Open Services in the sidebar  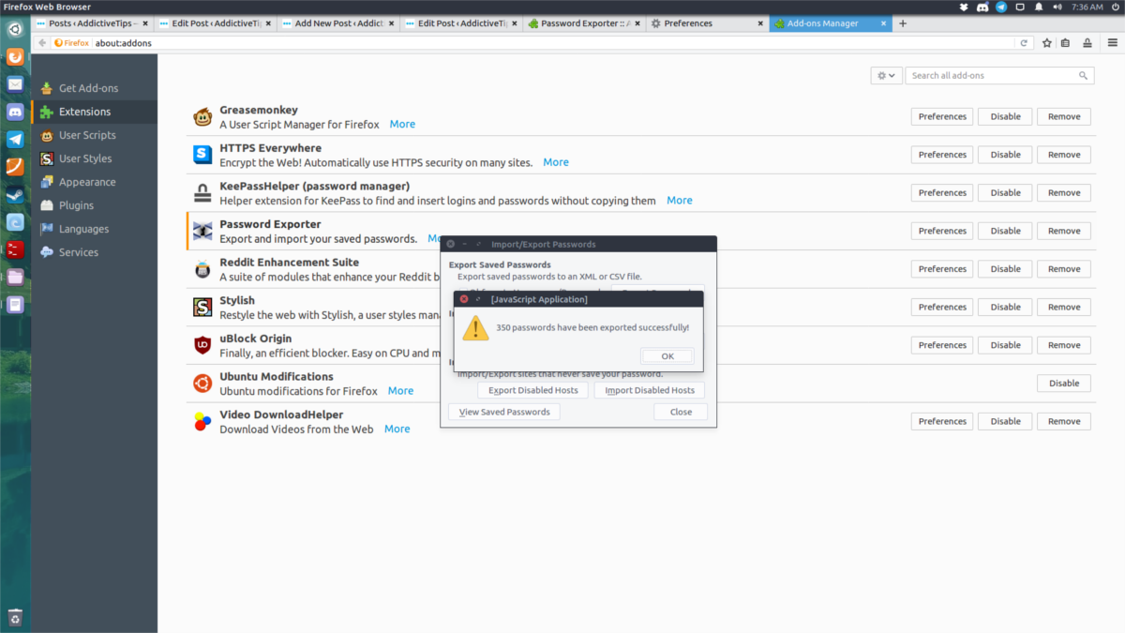[x=94, y=252]
